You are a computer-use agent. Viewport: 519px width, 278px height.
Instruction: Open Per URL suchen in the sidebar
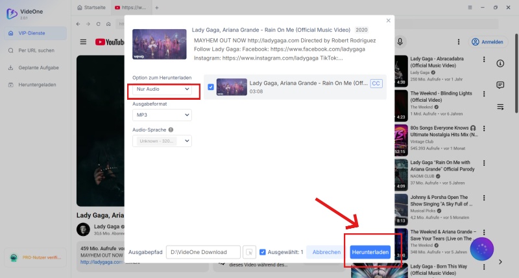coord(36,51)
